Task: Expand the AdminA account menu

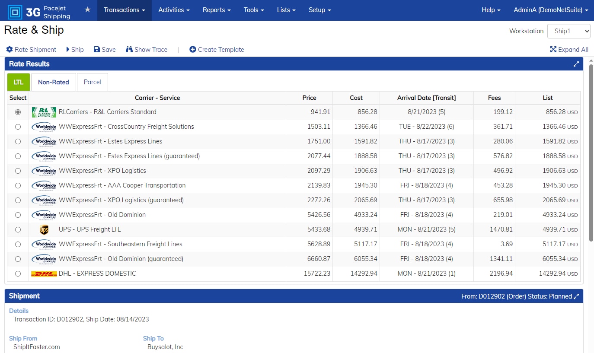Action: pos(550,10)
